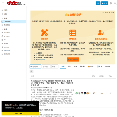Open the 标签 tag filter dropdown
The width and height of the screenshot is (117, 117).
click(x=55, y=66)
